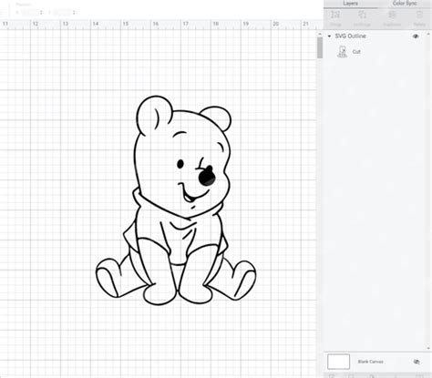Image resolution: width=432 pixels, height=378 pixels.
Task: Select the SVG Outline layer name
Action: [350, 36]
